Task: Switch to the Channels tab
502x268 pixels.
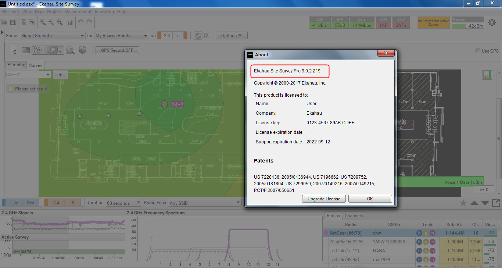Action: pos(354,216)
